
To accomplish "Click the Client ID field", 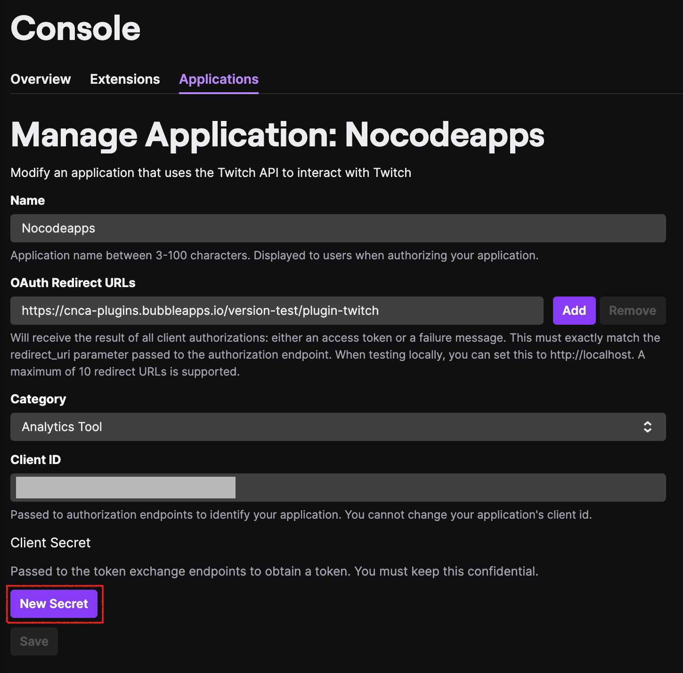I will 450,488.
